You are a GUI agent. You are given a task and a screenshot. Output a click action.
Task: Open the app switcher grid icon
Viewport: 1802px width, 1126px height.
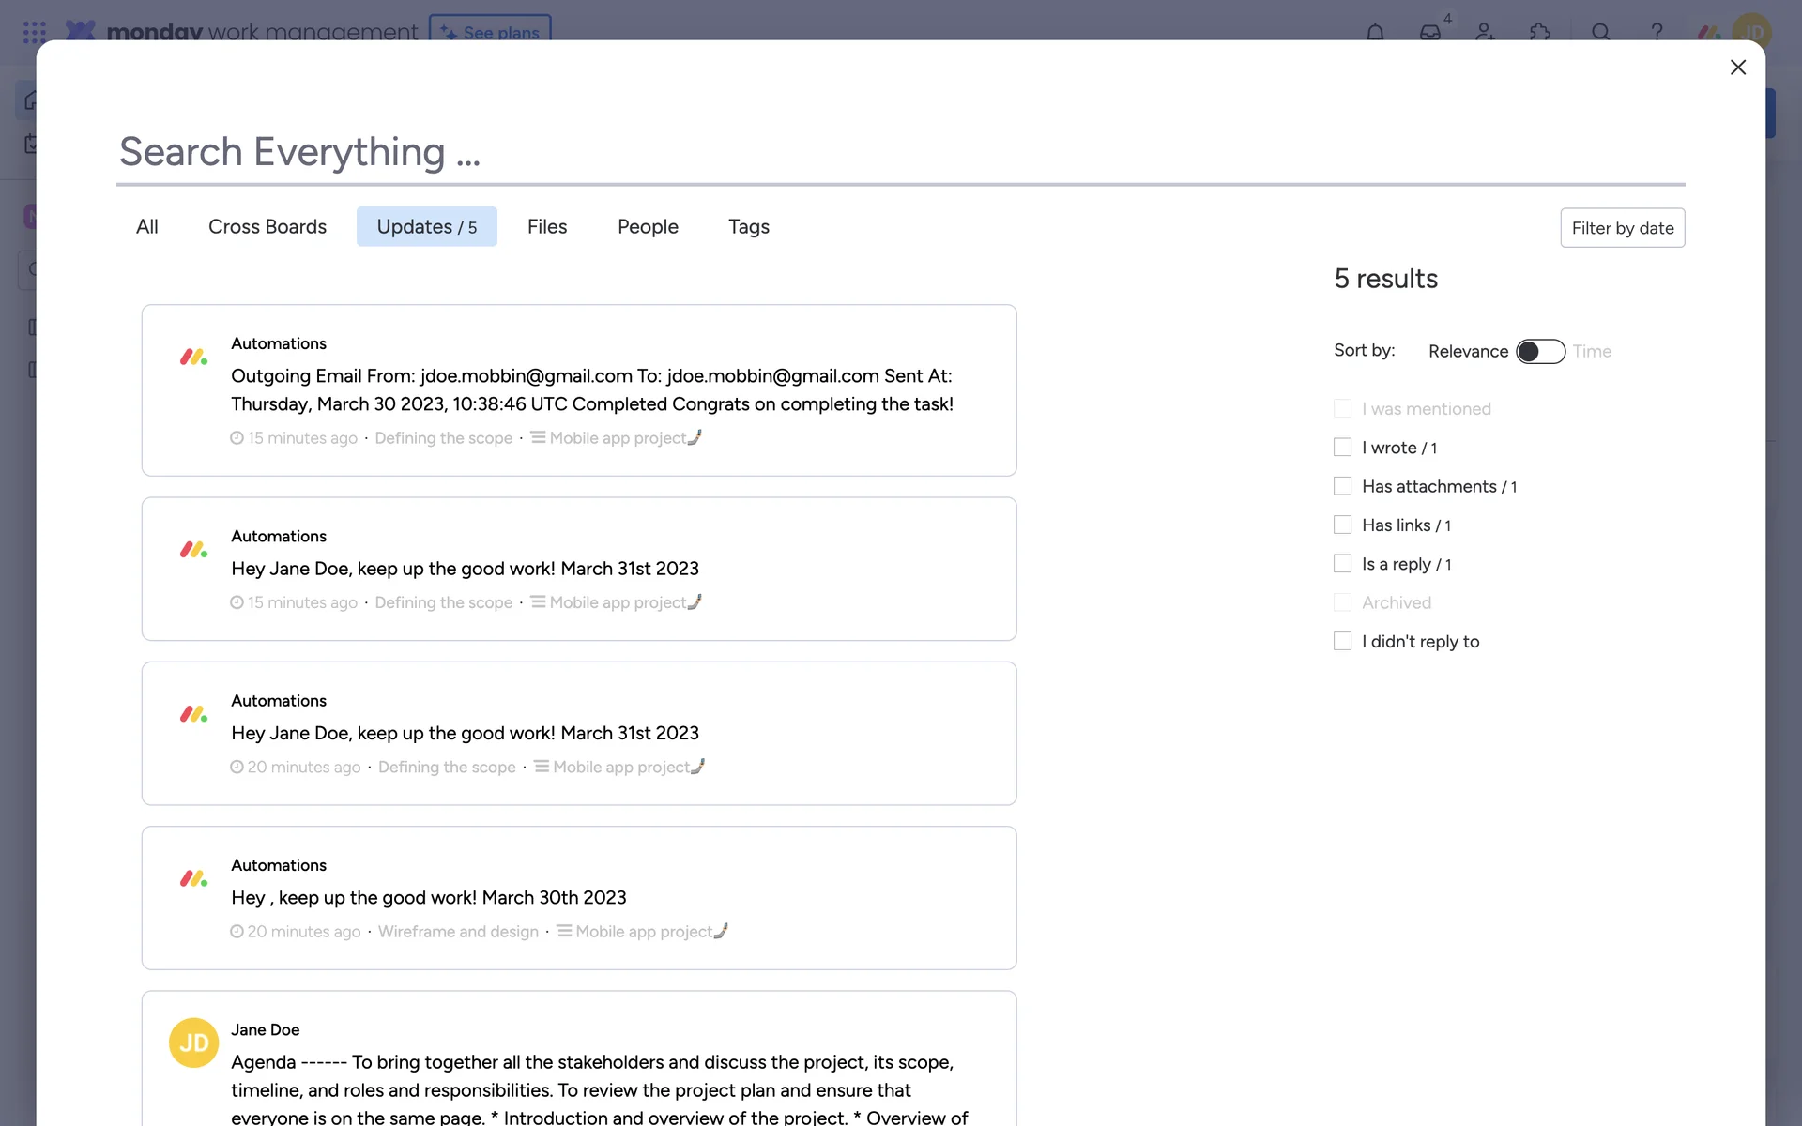click(x=35, y=32)
